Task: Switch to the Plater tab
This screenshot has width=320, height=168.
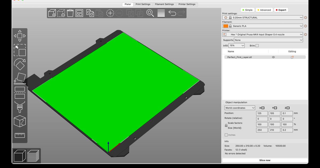Action: coord(128,4)
